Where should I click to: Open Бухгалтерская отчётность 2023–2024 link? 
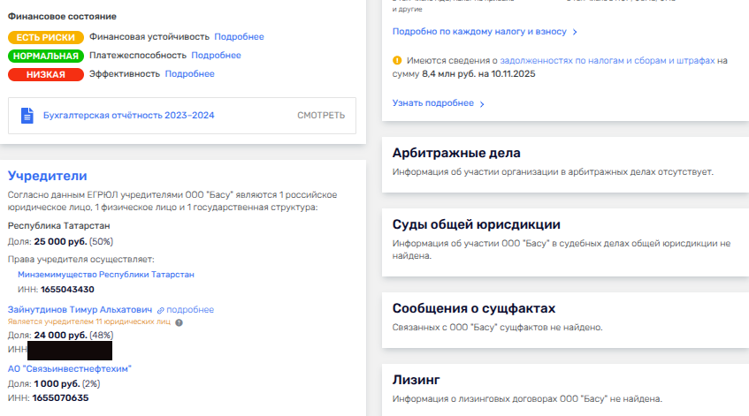[129, 116]
